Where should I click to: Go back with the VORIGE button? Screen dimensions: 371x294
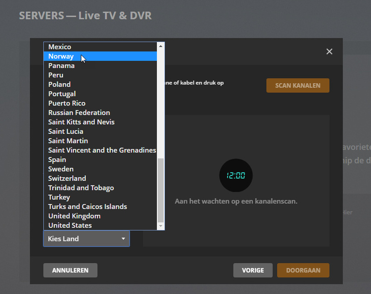pyautogui.click(x=252, y=270)
